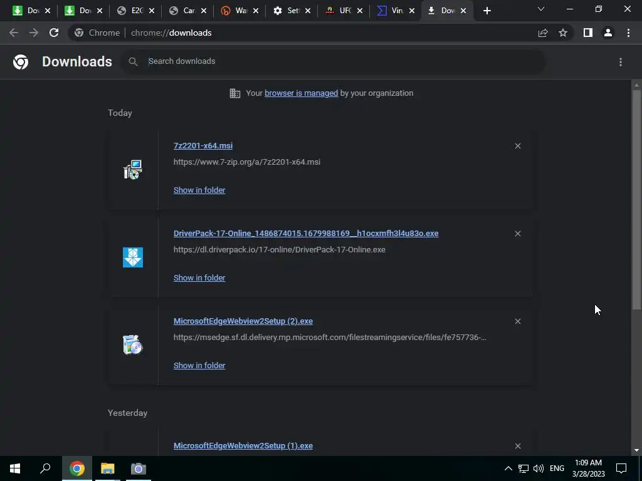Show 7z2201-x64.msi in folder
The height and width of the screenshot is (481, 642).
coord(199,190)
